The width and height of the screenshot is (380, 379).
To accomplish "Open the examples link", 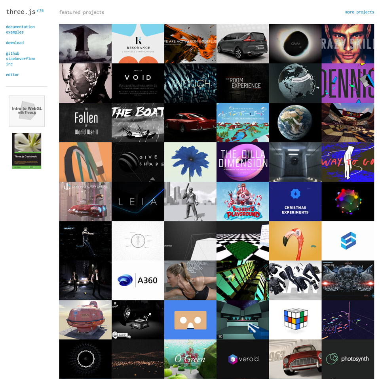I will [15, 32].
